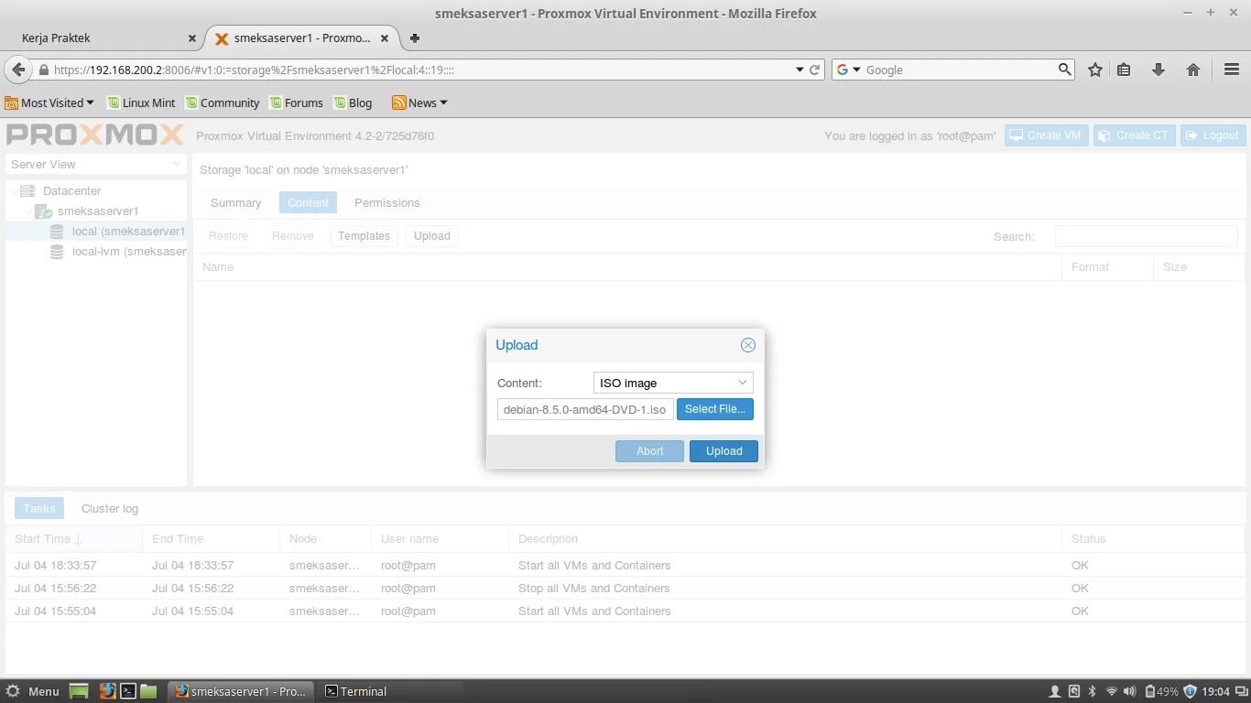Click the Wi-Fi network tray icon
This screenshot has height=703, width=1251.
click(1111, 691)
